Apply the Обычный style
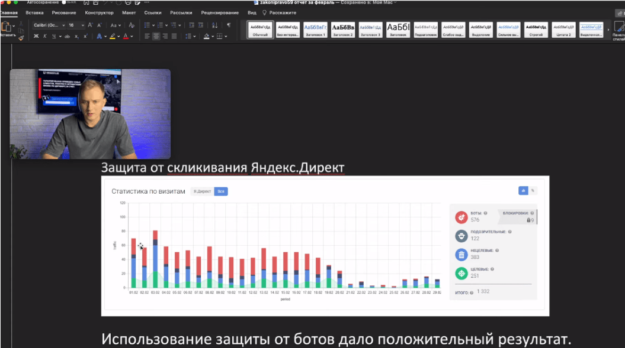This screenshot has width=625, height=348. (260, 30)
